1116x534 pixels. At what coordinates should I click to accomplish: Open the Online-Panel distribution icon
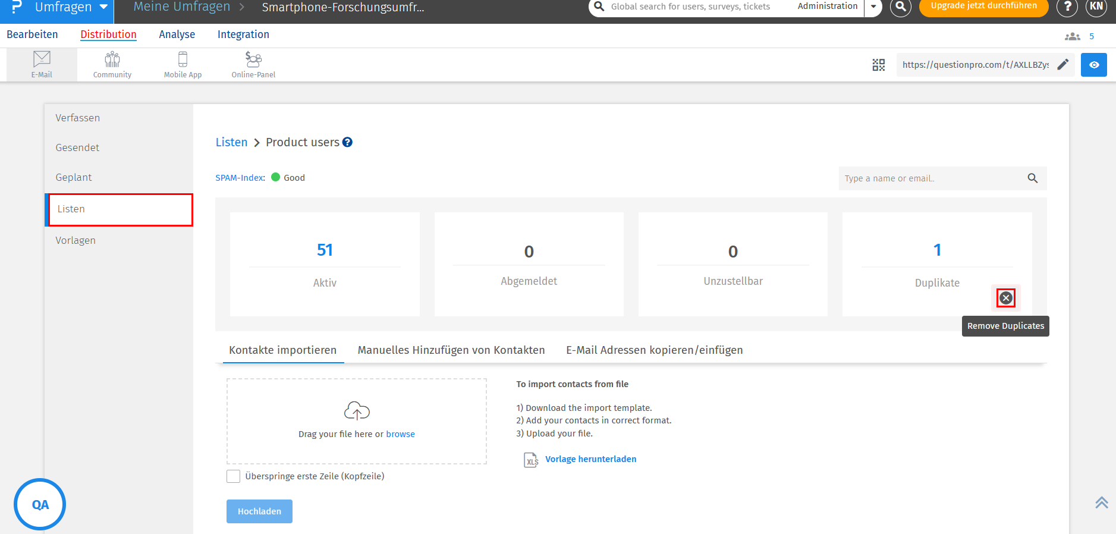(x=253, y=65)
